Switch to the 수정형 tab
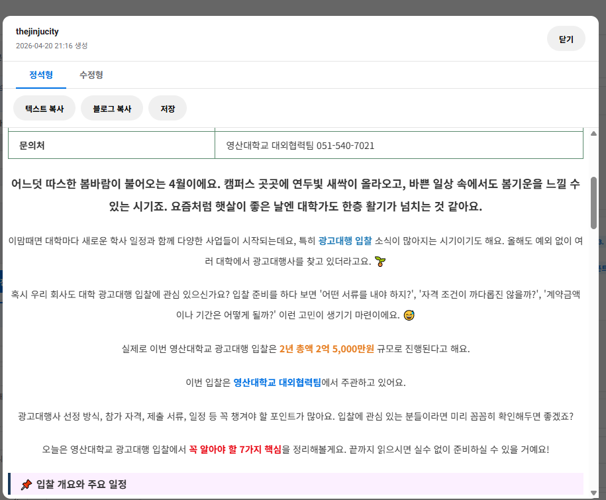Viewport: 606px width, 500px height. (91, 75)
